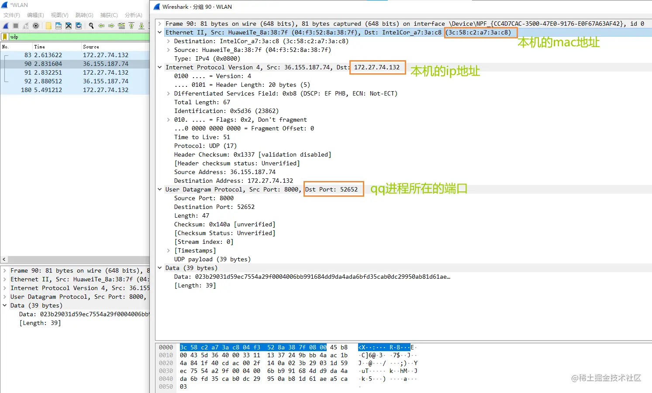Select packet 91 at time 2.832251
Screen dimensions: 652x393
75,72
